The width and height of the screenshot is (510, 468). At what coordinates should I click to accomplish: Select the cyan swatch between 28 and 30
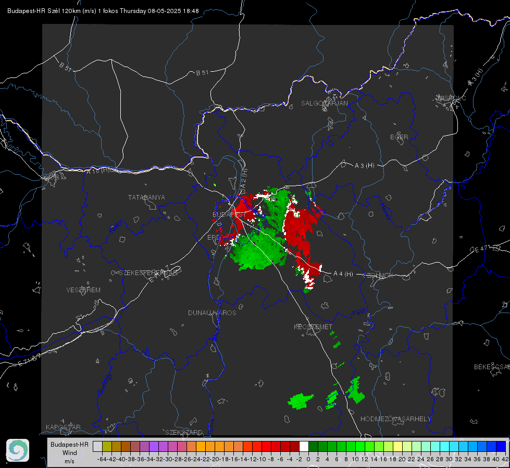coord(445,446)
